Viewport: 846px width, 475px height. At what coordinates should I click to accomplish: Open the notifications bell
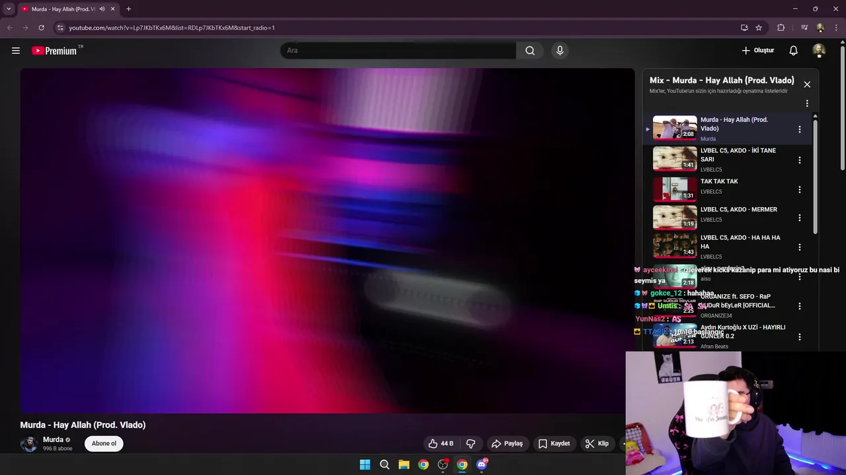794,51
